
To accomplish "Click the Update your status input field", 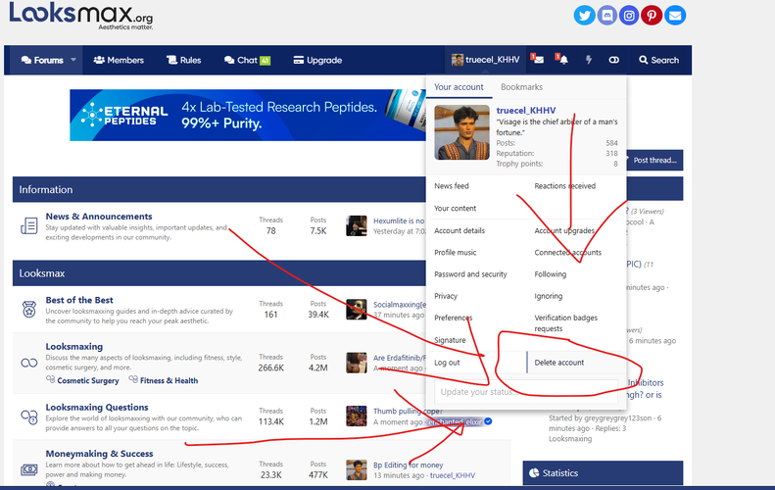I will pos(526,392).
